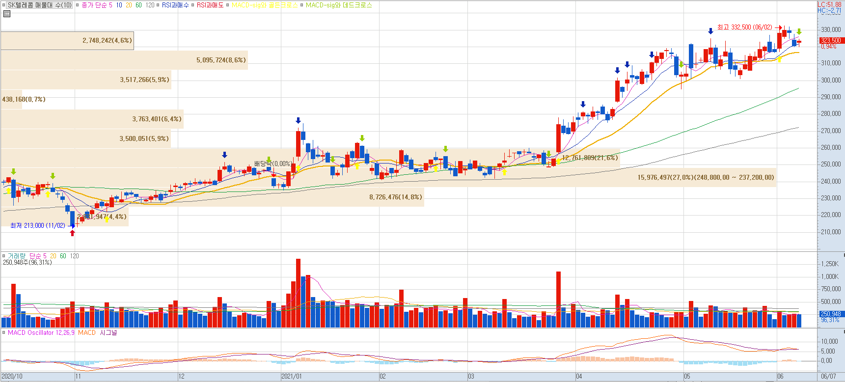Toggle the 거래량 volume legend marker
The width and height of the screenshot is (845, 382).
click(x=4, y=256)
